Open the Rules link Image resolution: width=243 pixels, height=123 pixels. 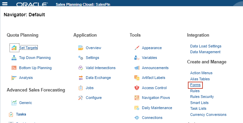195,91
